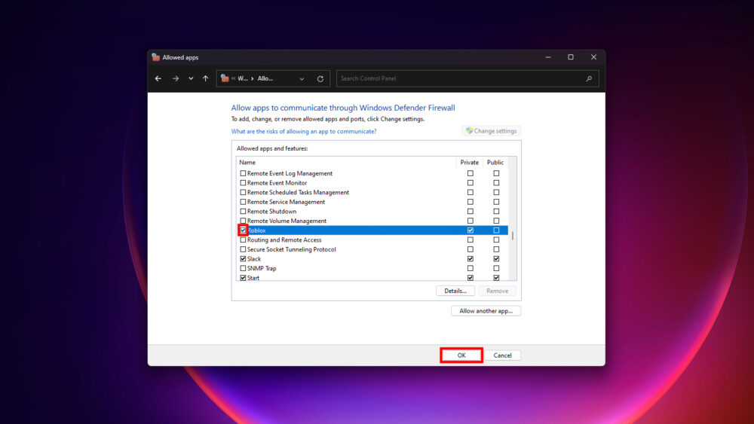Click the search magnifier icon
Image resolution: width=754 pixels, height=424 pixels.
(589, 78)
